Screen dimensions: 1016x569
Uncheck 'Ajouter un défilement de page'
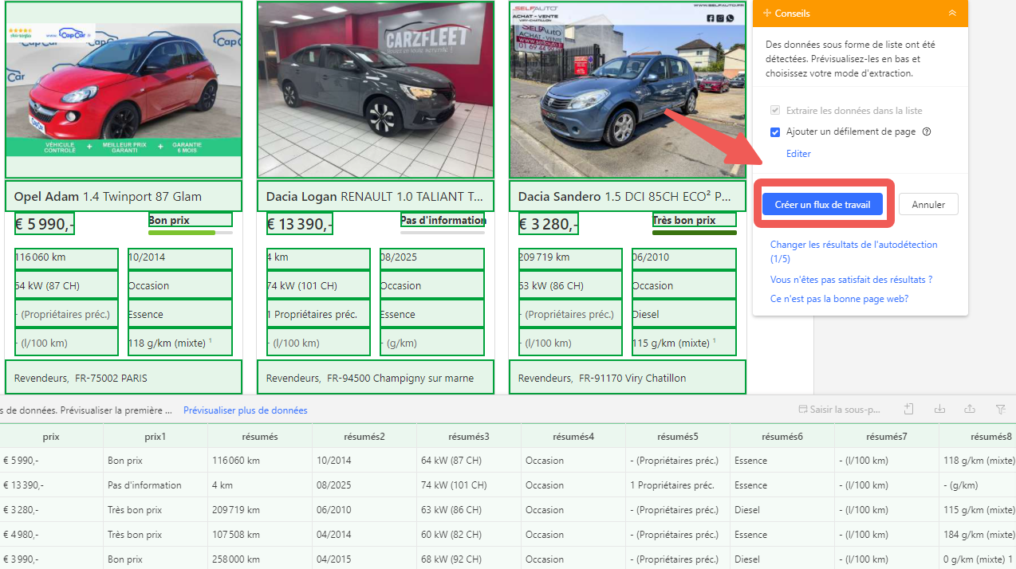(775, 132)
